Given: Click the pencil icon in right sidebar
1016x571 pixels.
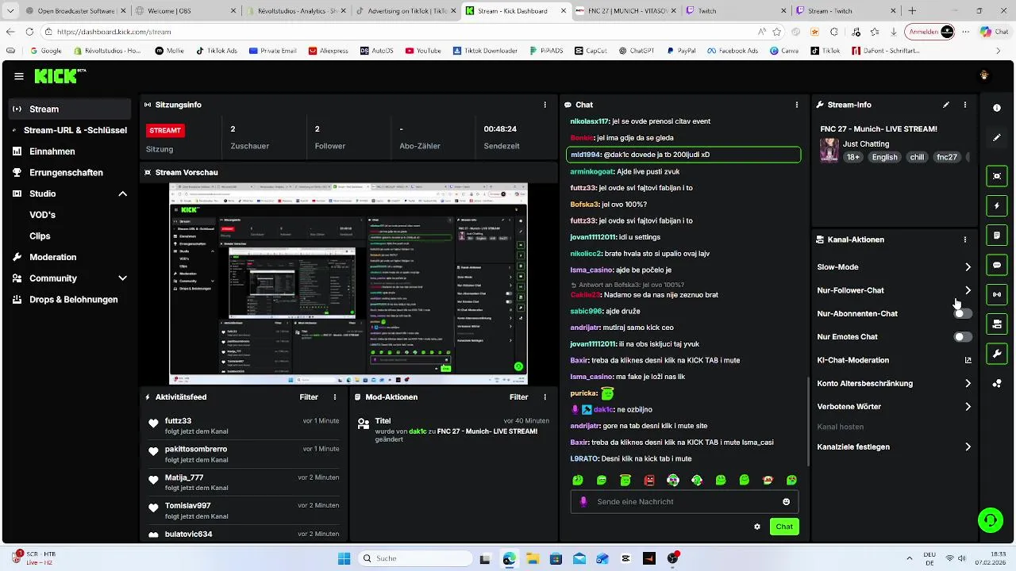Looking at the screenshot, I should (997, 137).
